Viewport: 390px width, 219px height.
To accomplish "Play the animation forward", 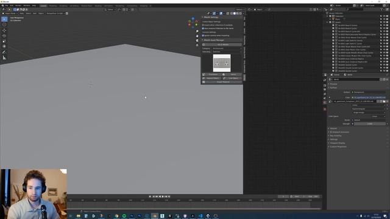I will click(163, 196).
